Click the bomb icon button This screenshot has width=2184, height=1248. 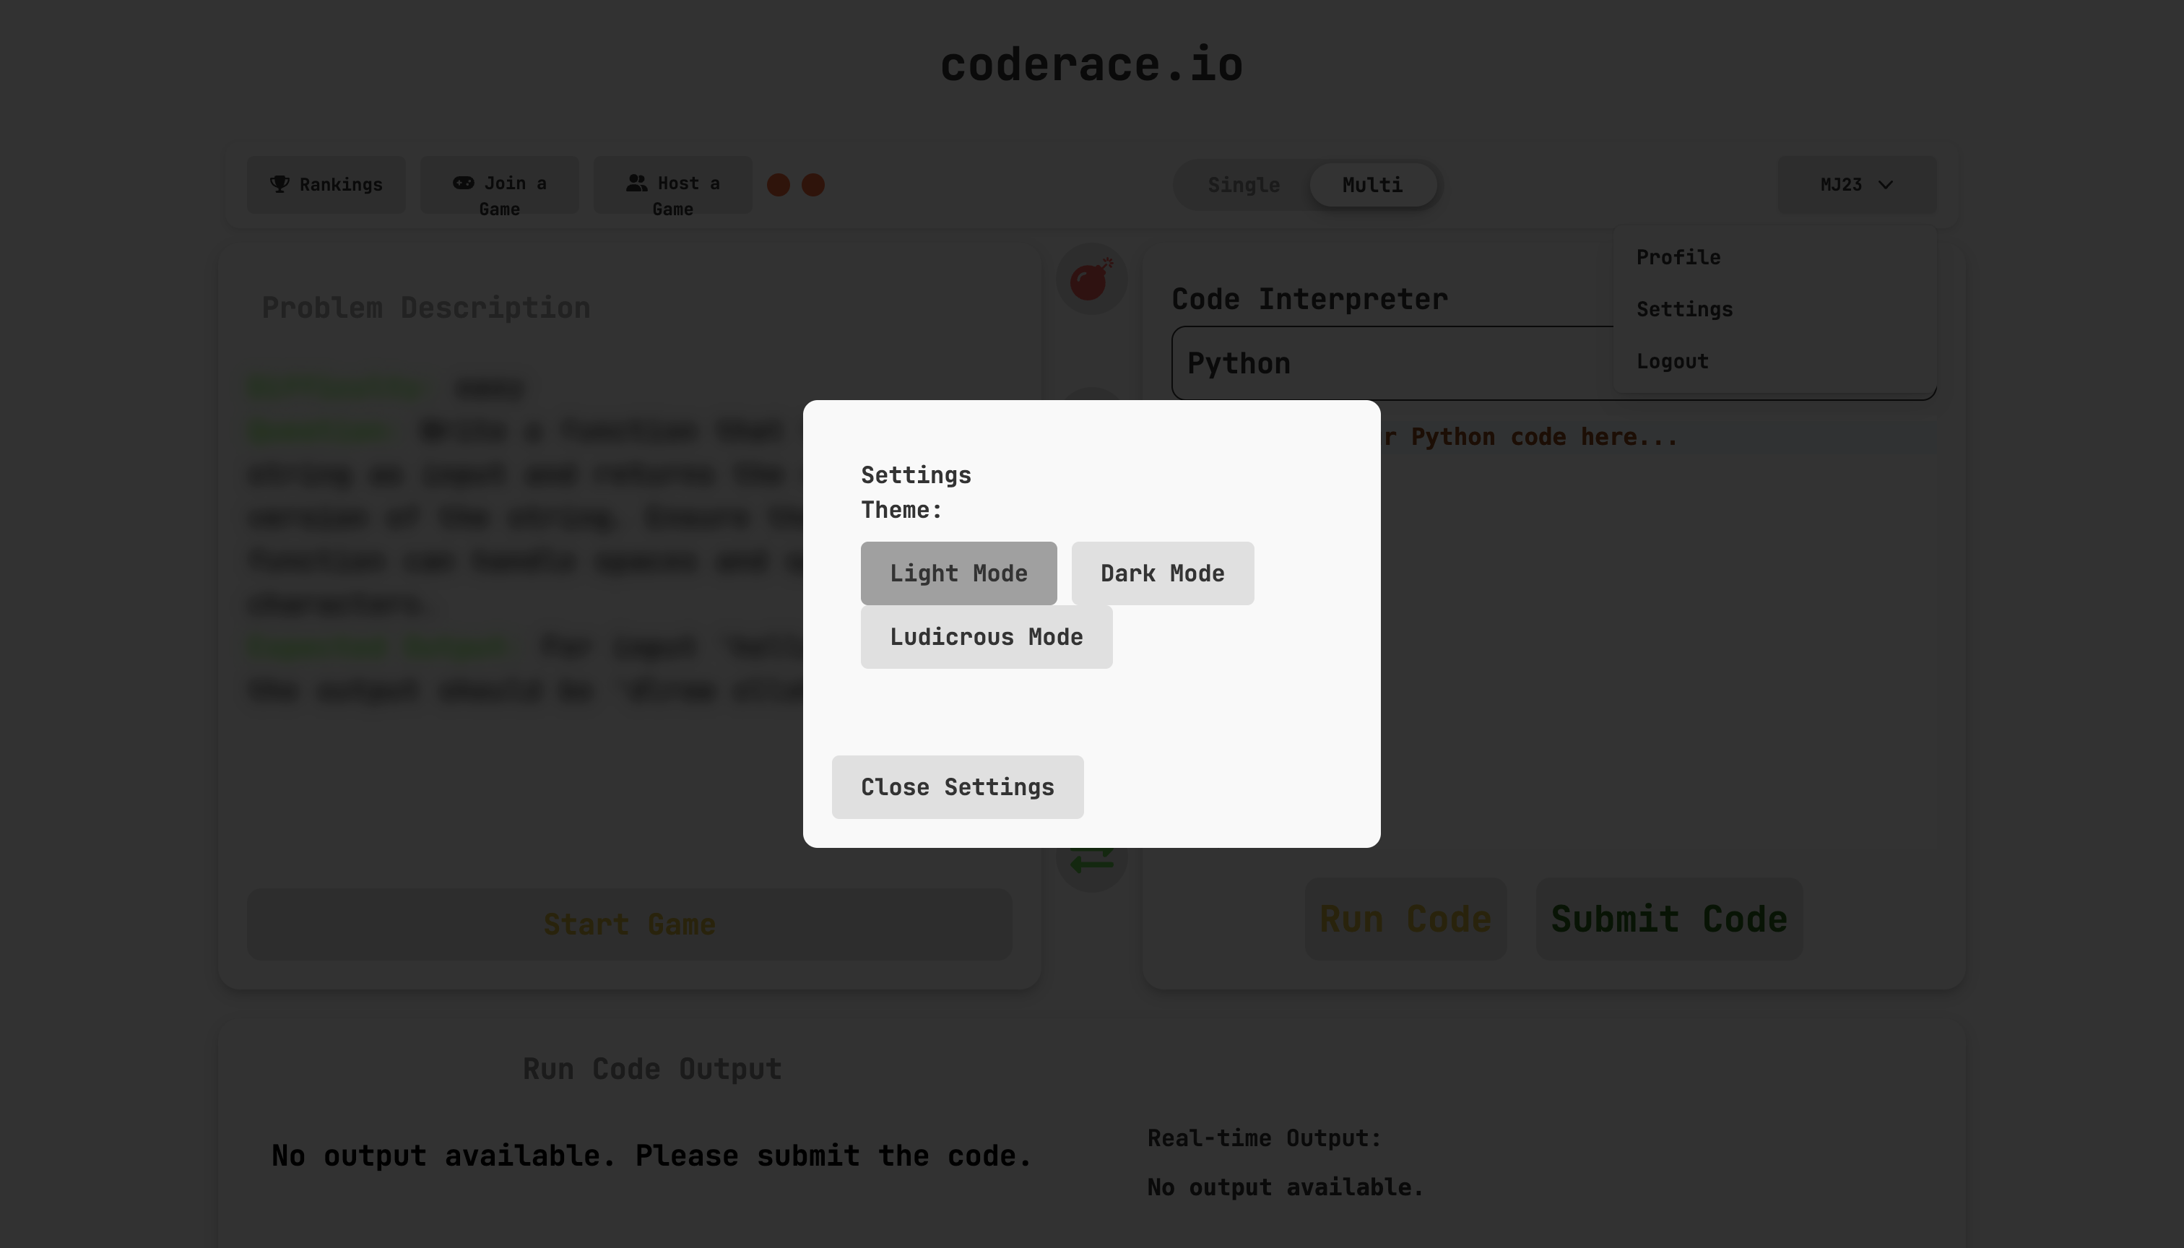(1091, 279)
